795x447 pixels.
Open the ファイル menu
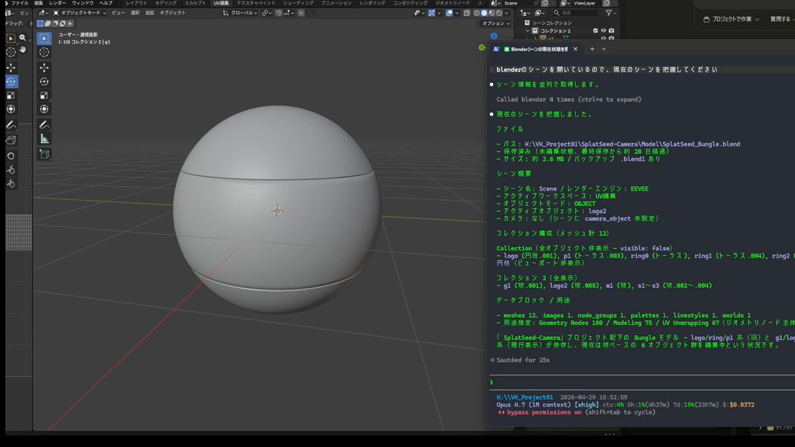(19, 3)
